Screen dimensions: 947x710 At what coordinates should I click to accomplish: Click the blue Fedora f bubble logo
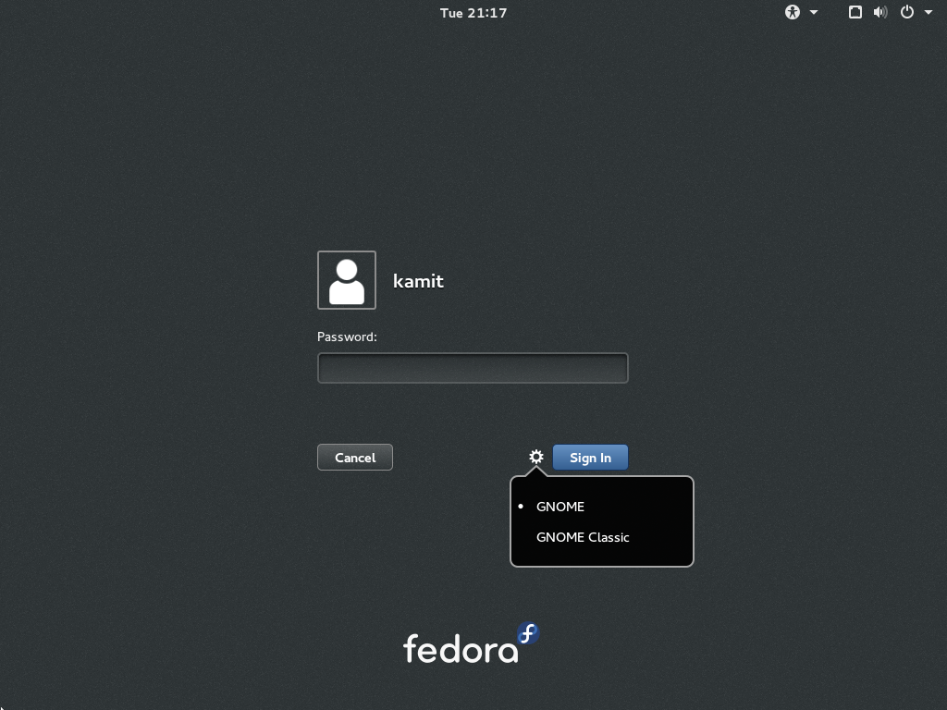point(528,634)
